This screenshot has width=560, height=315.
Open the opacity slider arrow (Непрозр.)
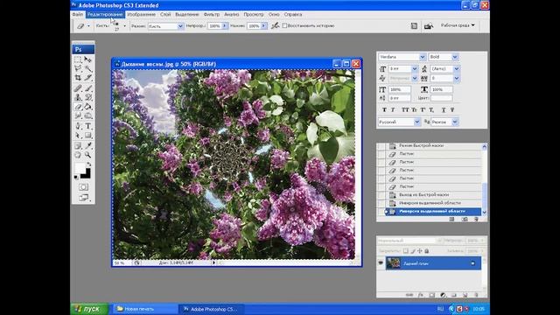pyautogui.click(x=224, y=26)
